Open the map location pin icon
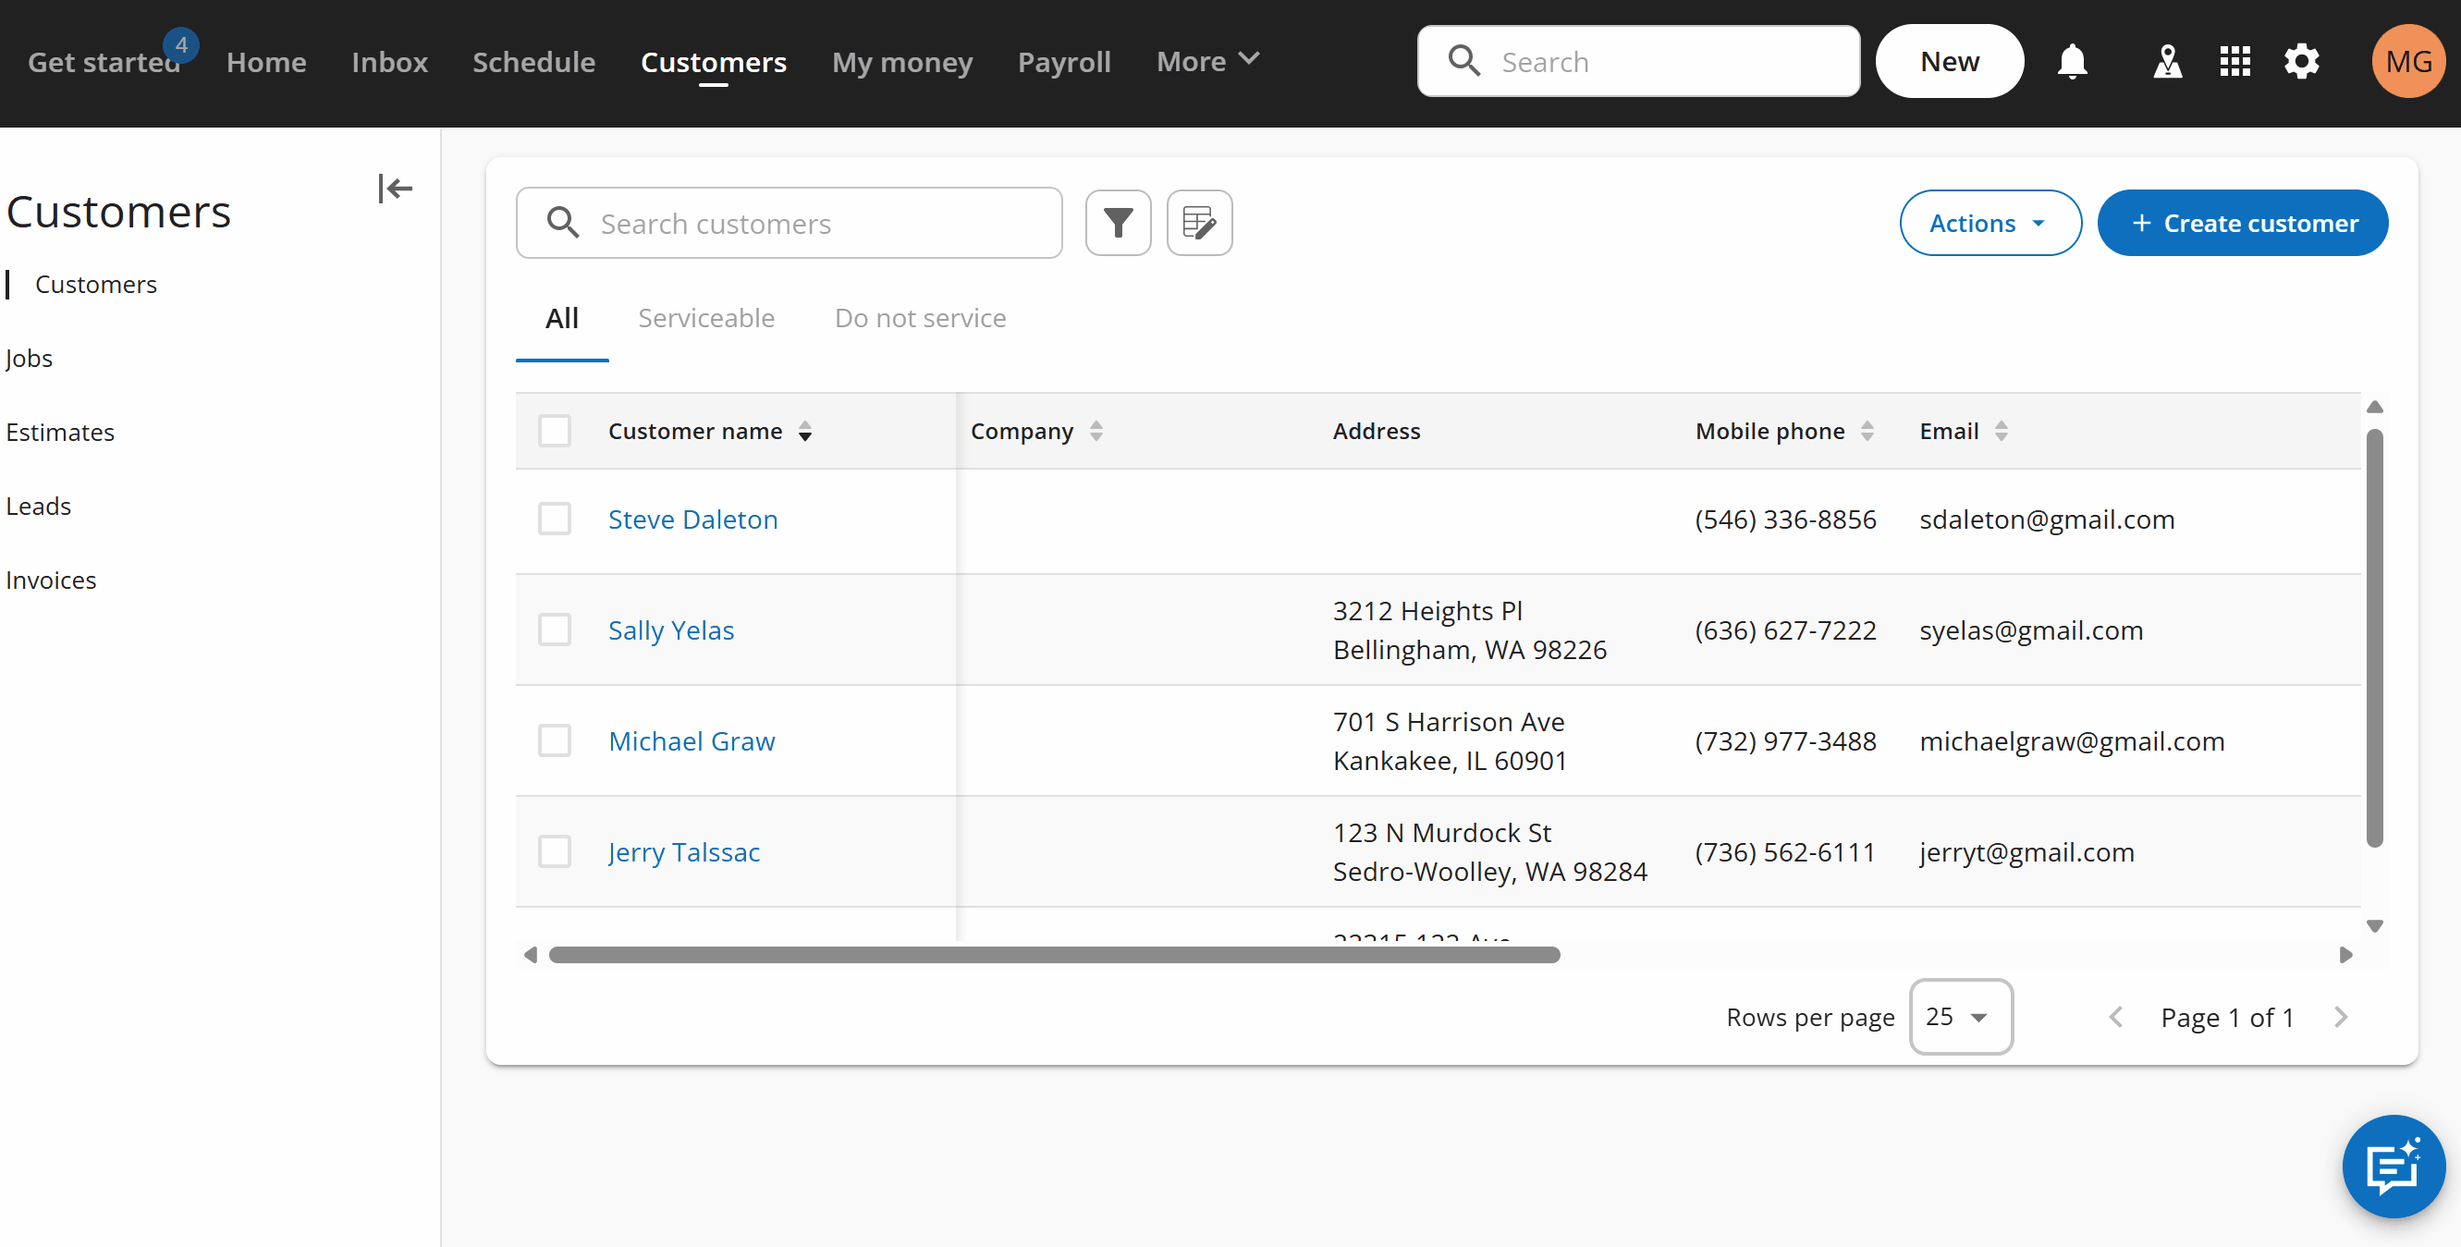 [x=2167, y=62]
